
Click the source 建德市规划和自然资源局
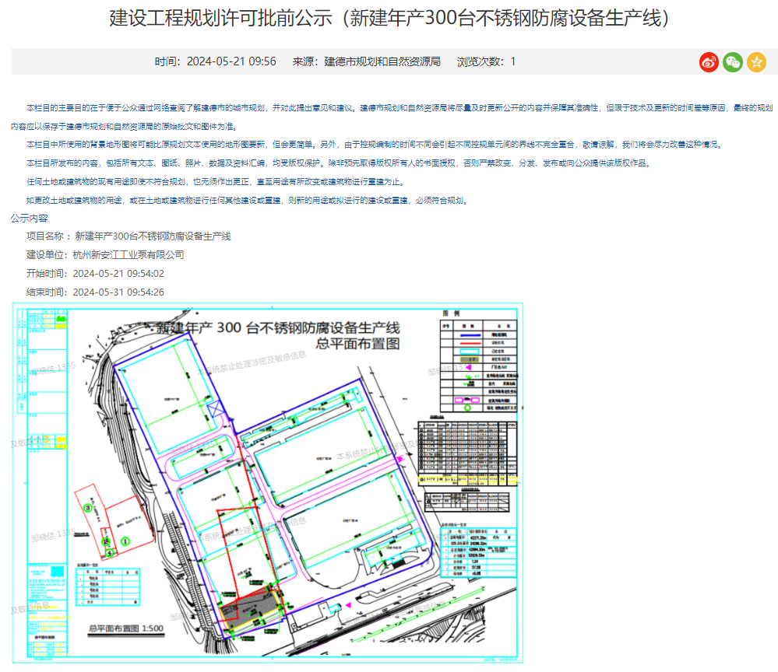point(382,62)
